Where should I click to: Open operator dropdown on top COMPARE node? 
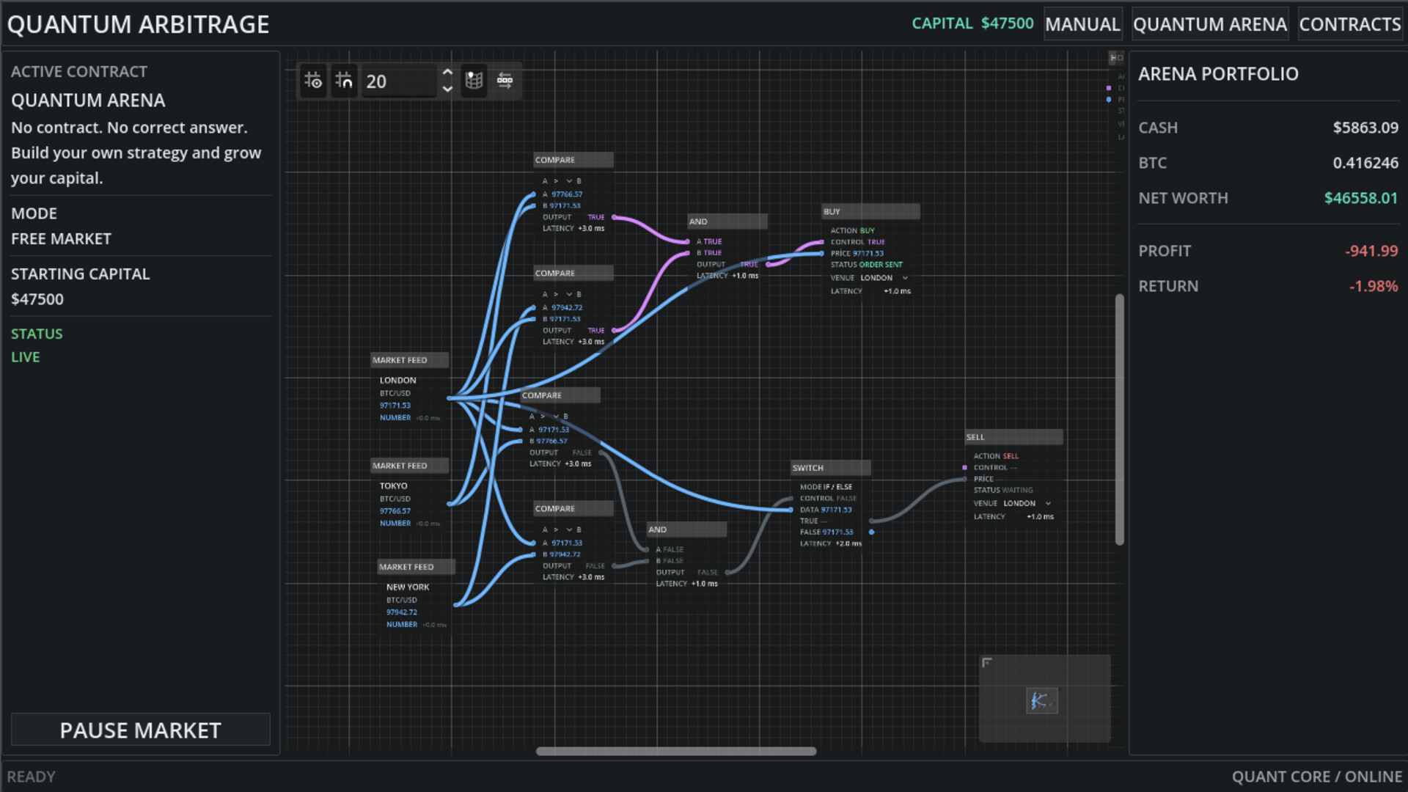[x=562, y=181]
